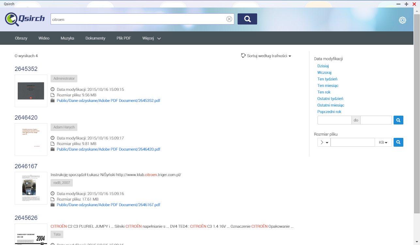Open result title 2646167
Viewport: 420px width, 245px height.
click(x=26, y=166)
